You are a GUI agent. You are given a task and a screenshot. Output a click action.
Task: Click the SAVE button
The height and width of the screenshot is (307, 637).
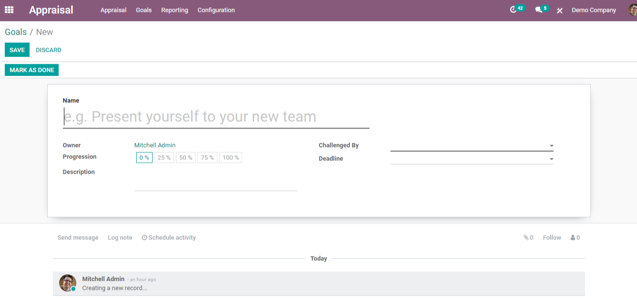pos(17,50)
